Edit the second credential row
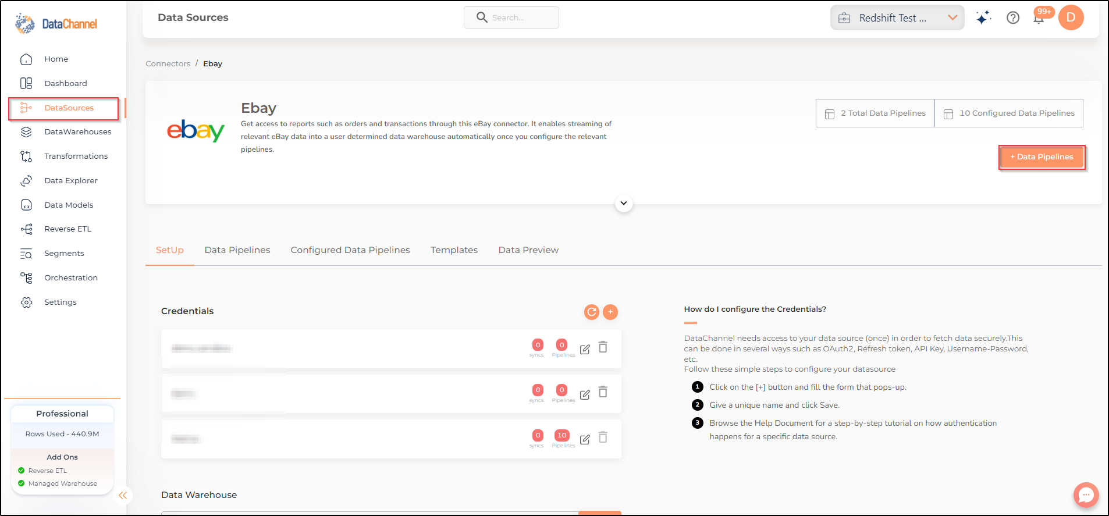This screenshot has width=1109, height=516. pyautogui.click(x=585, y=394)
